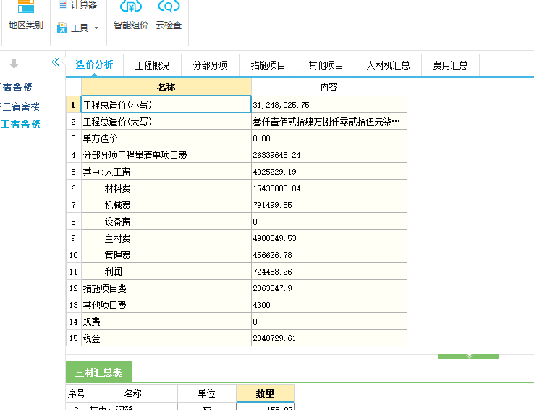Select the 措施项目费 cell
Screen dimensions: 534x410
(166, 288)
